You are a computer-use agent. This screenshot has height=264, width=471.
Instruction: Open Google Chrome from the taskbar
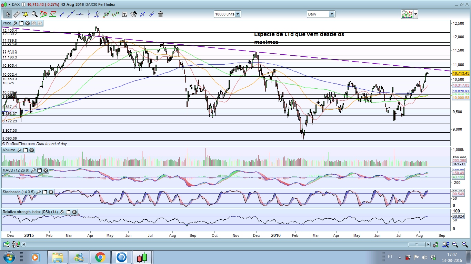(100, 257)
